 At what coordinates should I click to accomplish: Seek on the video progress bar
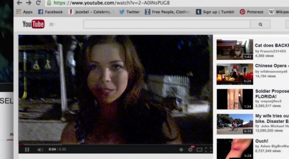pyautogui.click(x=116, y=144)
